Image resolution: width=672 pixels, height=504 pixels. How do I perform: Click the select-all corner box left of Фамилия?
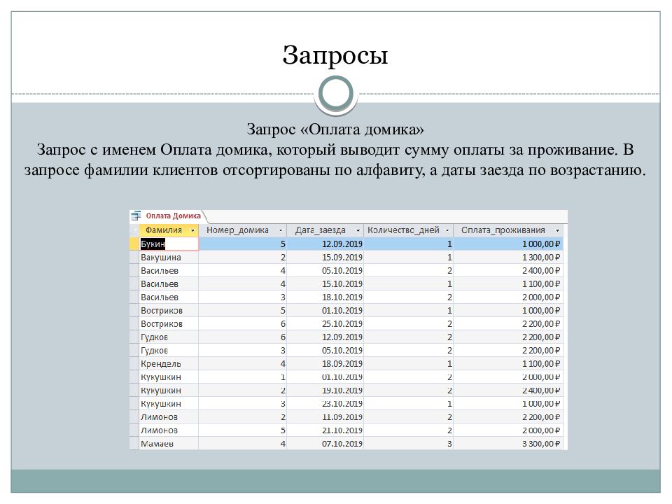[x=134, y=230]
